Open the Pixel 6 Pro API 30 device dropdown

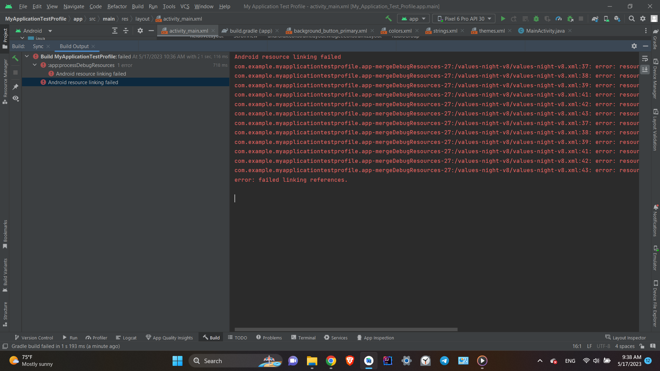(464, 19)
